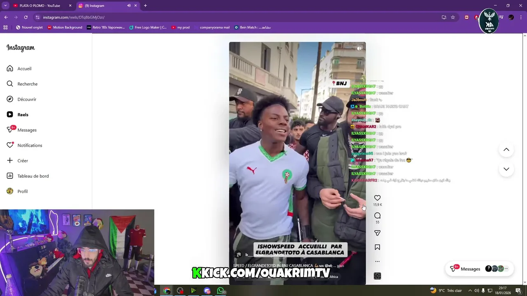Open the 'companyorama mail' bookmark

pyautogui.click(x=212, y=28)
